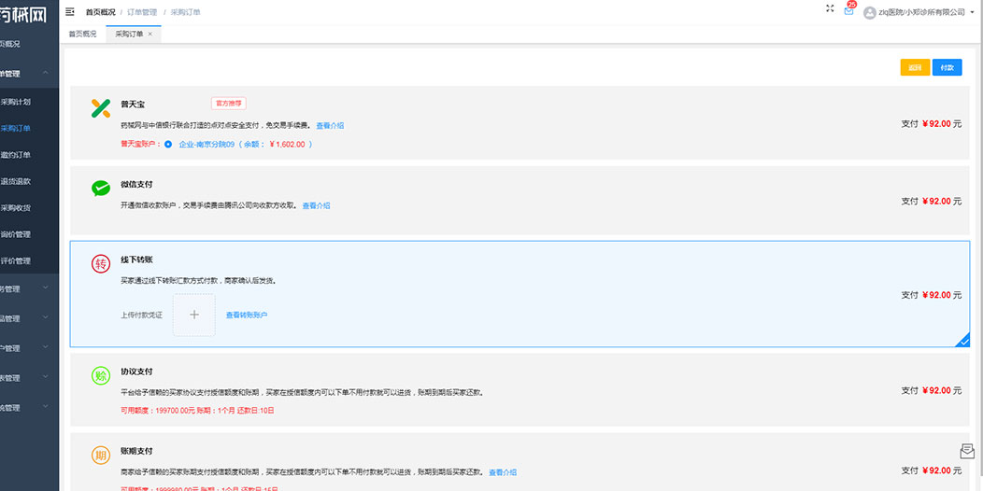Collapse the sidebar with the hamburger icon
983x491 pixels.
pyautogui.click(x=69, y=12)
